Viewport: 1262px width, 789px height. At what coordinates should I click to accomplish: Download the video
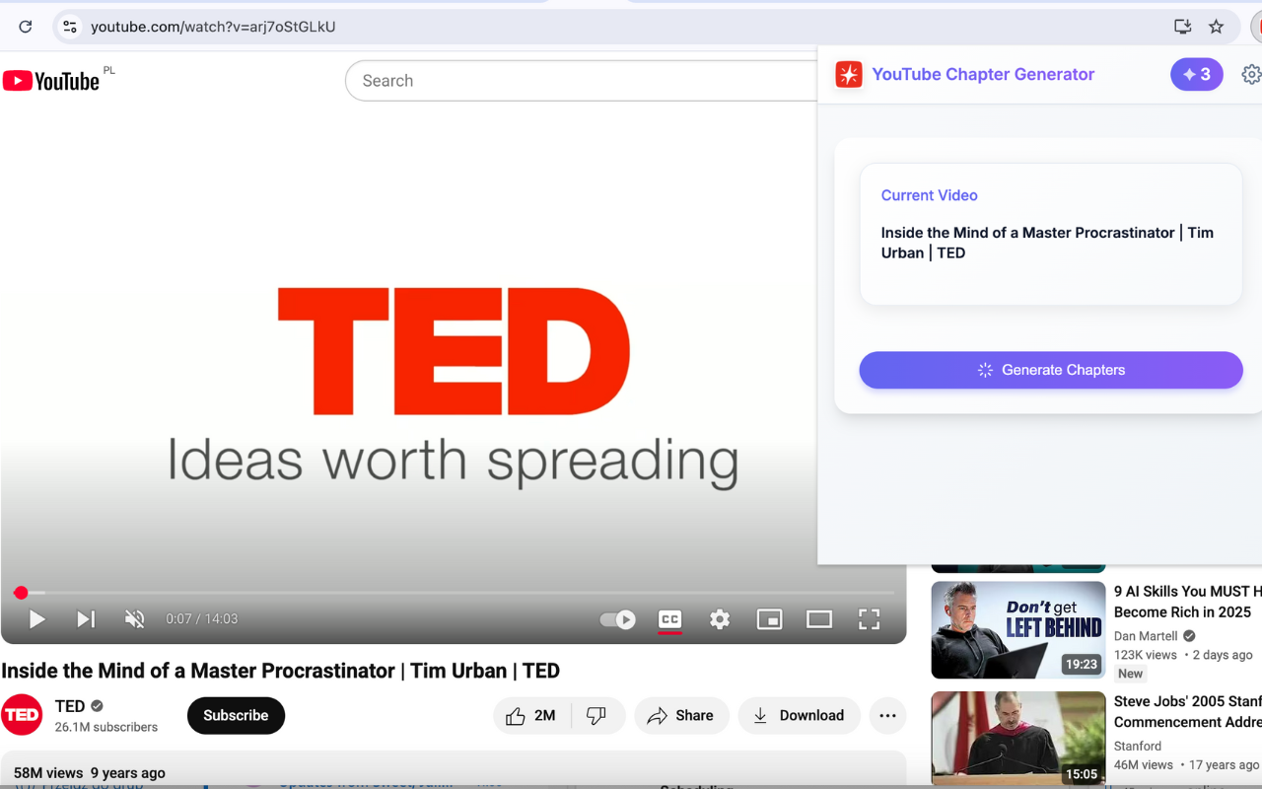(799, 716)
